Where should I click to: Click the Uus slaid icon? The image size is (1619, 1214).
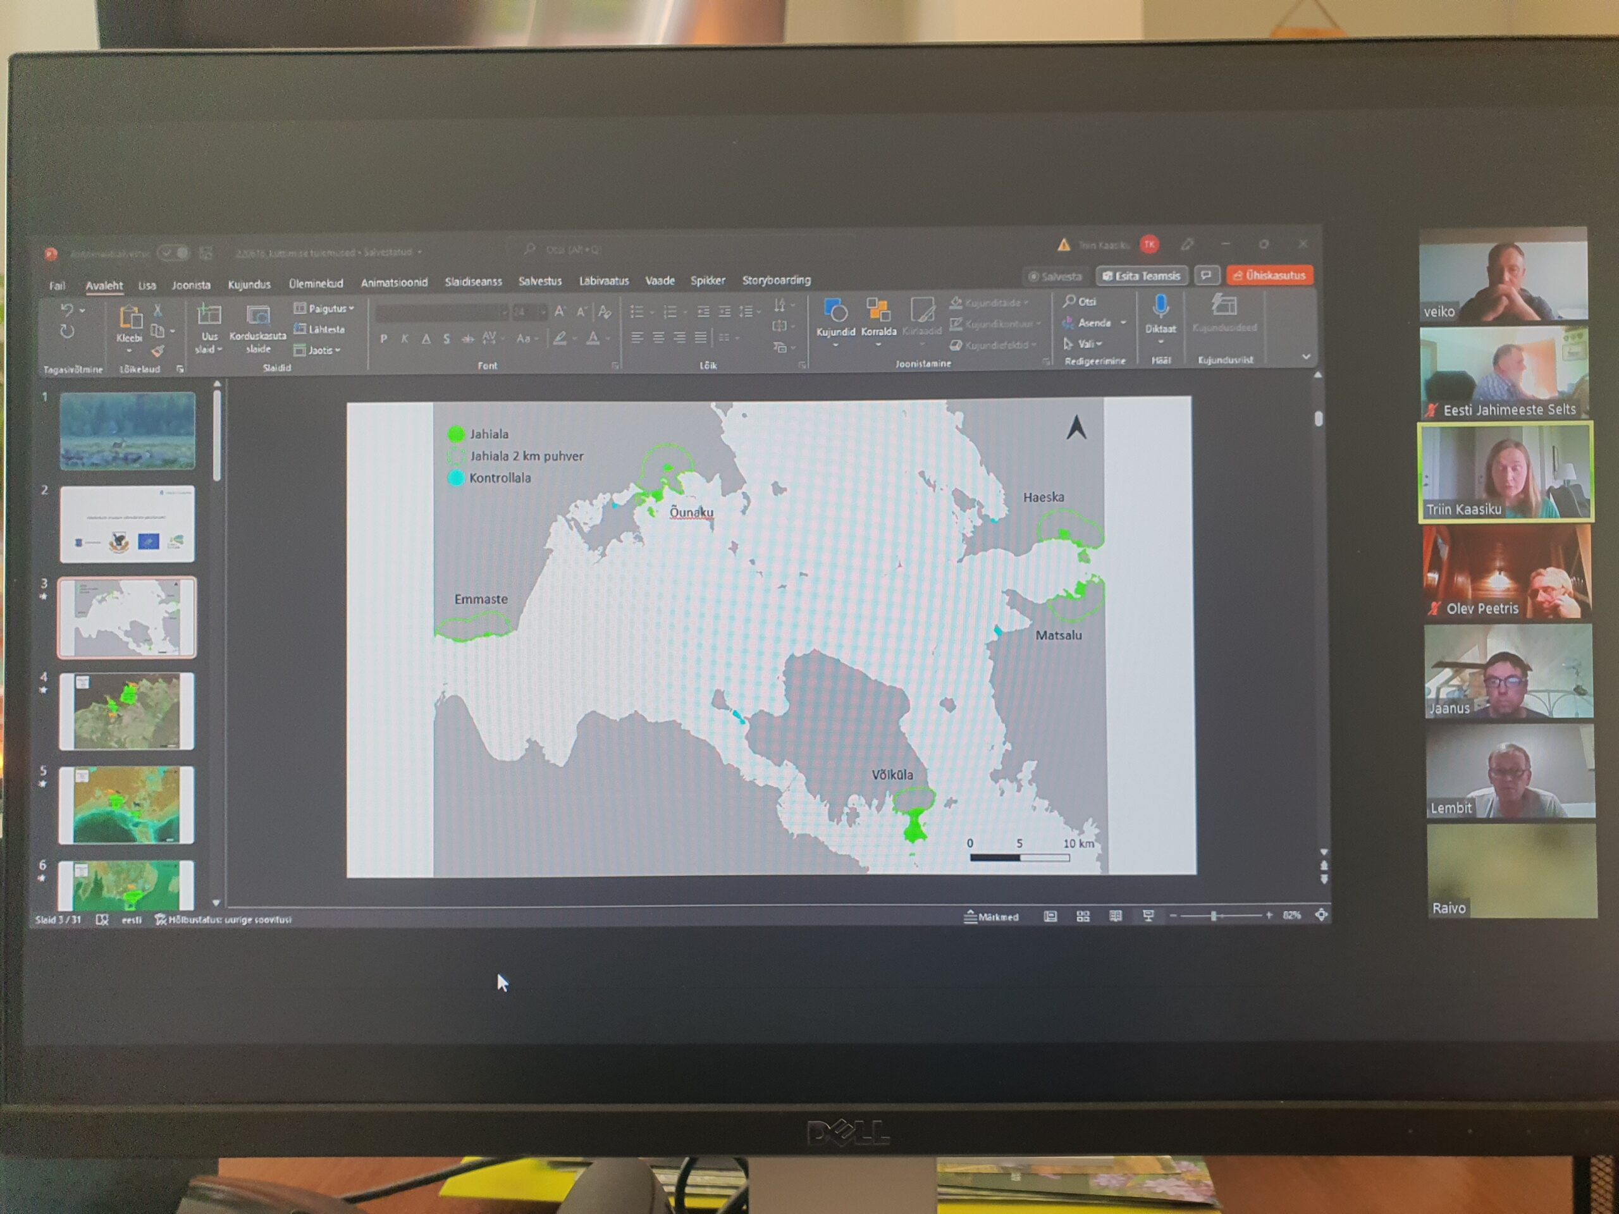209,316
